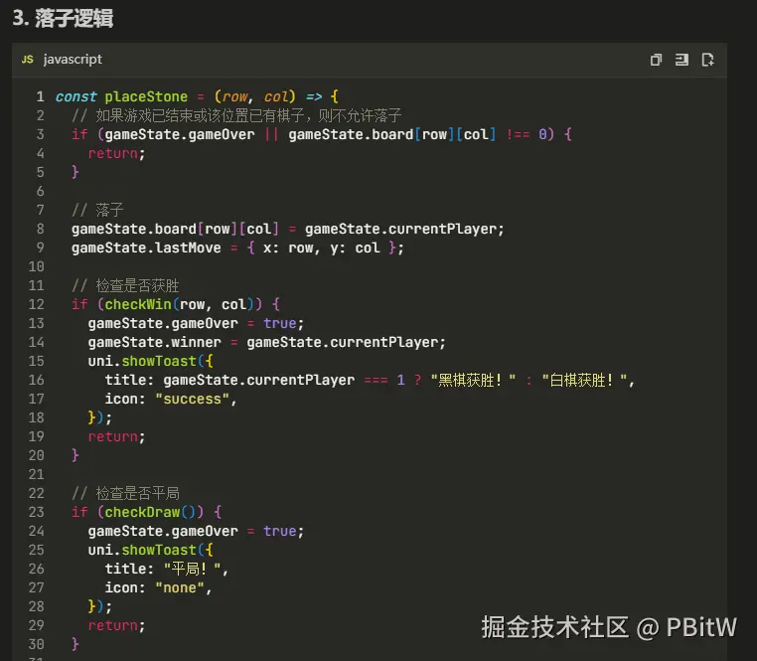Click the new-file-from-code icon
The image size is (757, 661).
(707, 60)
